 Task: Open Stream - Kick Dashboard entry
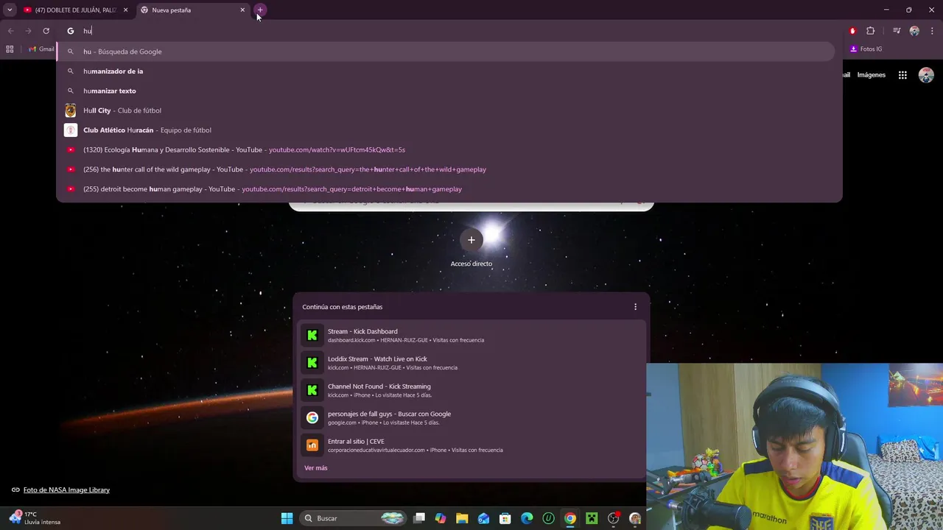coord(471,335)
